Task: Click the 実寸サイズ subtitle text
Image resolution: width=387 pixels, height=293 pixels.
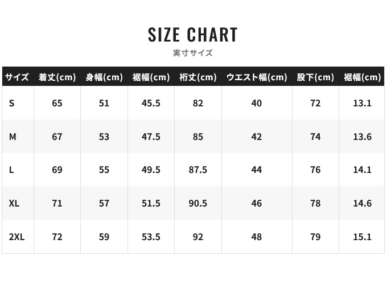Action: (193, 53)
